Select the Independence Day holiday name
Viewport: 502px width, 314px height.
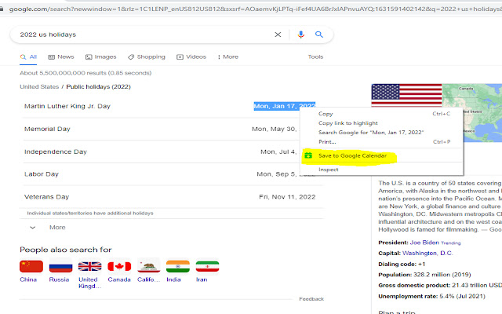tap(56, 152)
